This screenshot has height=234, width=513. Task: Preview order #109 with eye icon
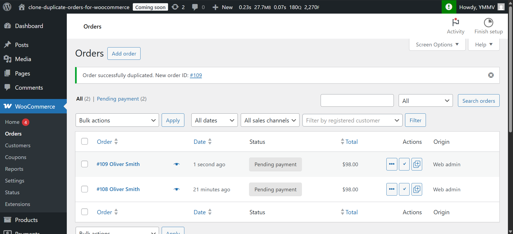point(177,164)
